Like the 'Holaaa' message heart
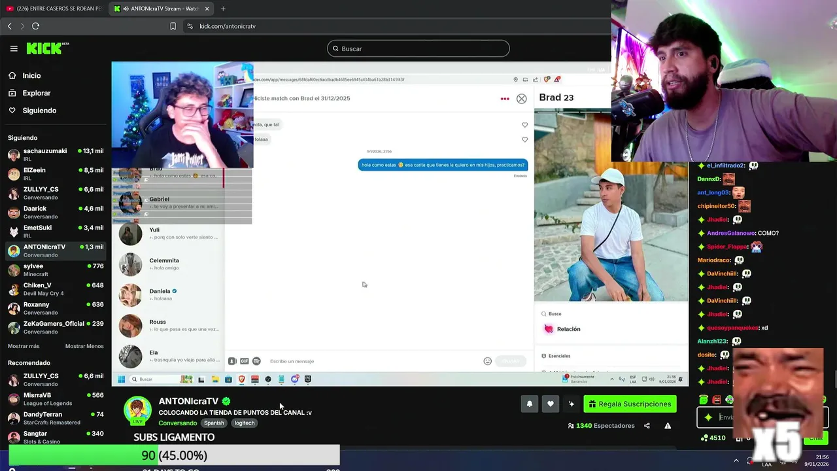 [524, 139]
